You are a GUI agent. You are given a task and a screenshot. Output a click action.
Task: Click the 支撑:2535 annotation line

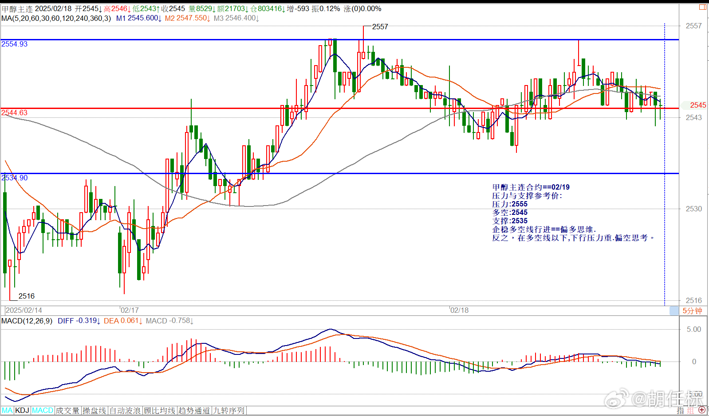510,221
